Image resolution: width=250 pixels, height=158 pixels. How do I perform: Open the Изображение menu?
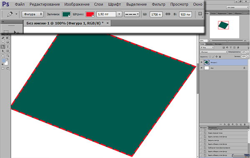click(77, 5)
